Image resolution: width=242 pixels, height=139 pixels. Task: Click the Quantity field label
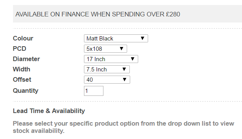pos(26,91)
